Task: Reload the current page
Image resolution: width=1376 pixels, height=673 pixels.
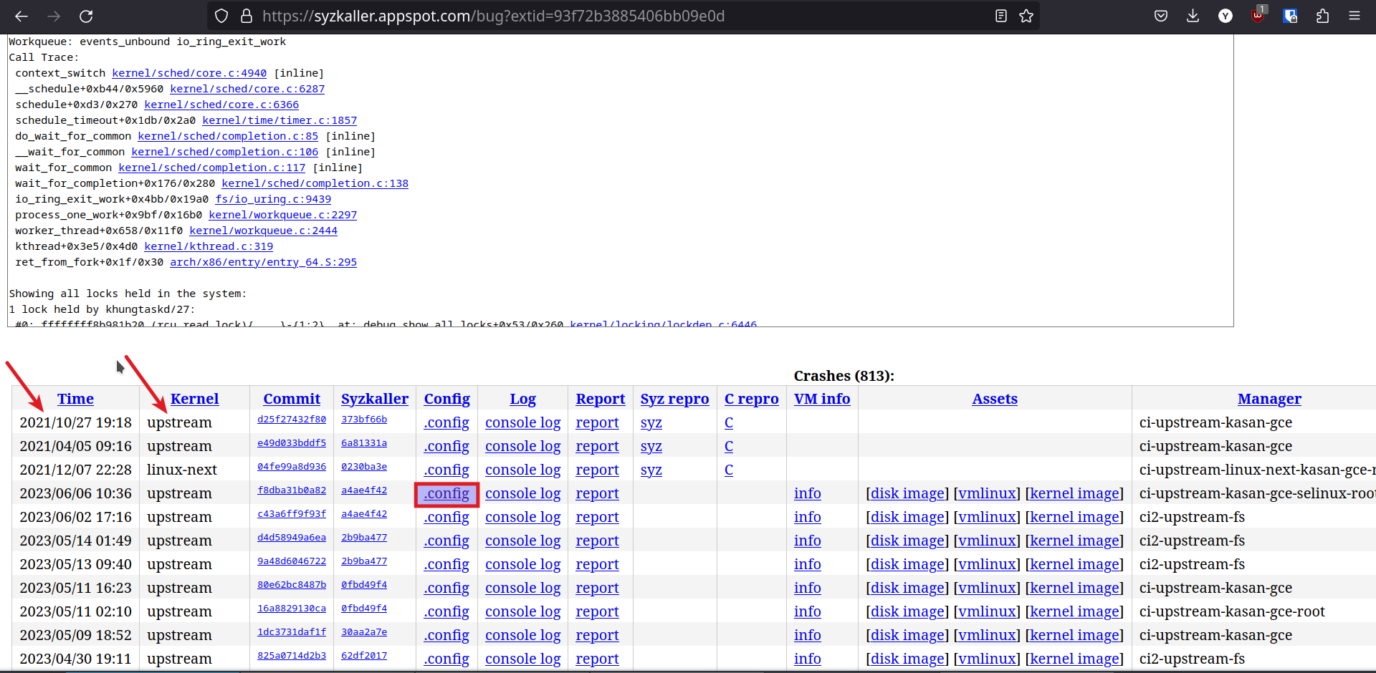Action: click(86, 16)
